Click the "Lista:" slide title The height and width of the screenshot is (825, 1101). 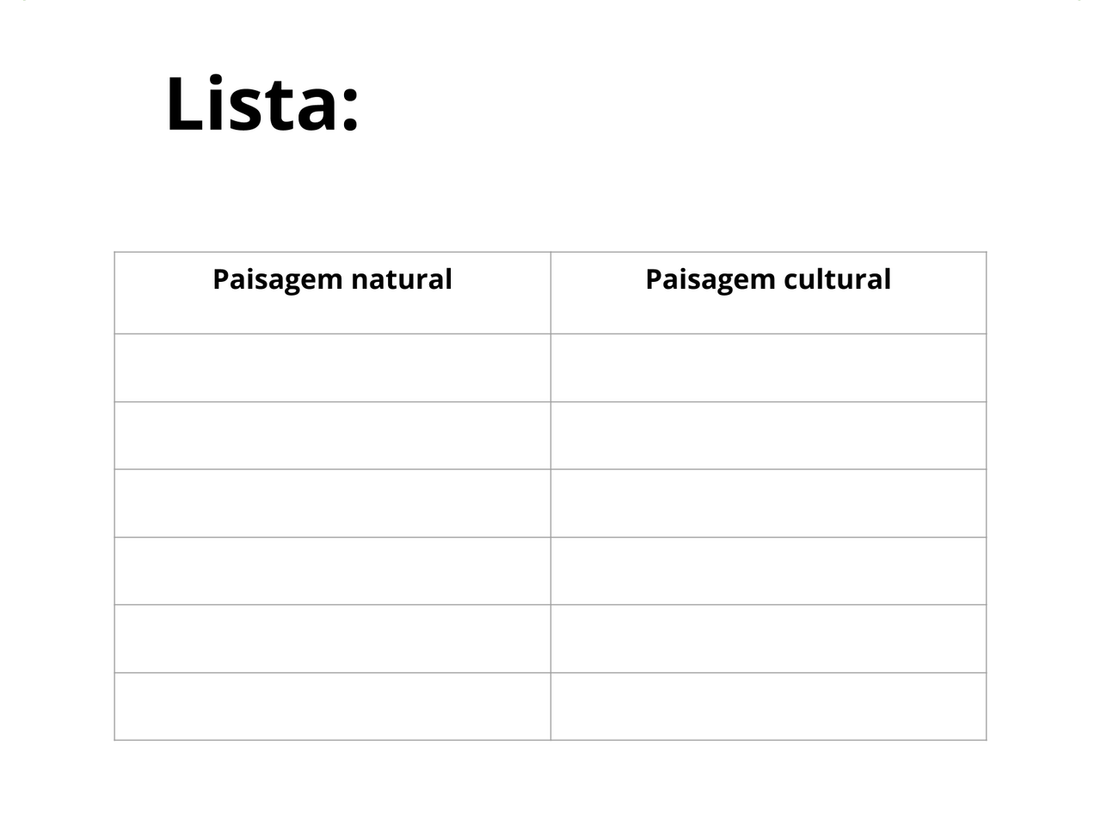262,104
